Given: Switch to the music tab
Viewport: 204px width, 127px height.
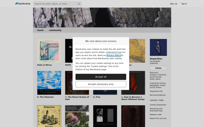Looking at the screenshot, I should coord(40,30).
